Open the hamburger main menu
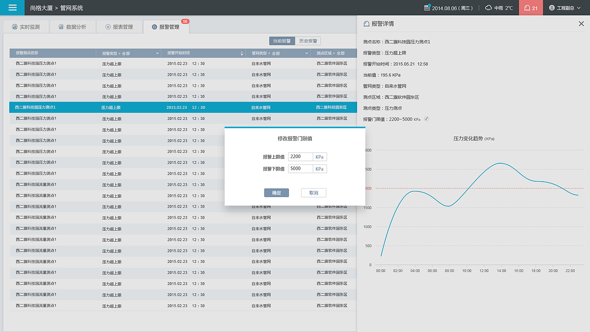Image resolution: width=590 pixels, height=332 pixels. (12, 8)
